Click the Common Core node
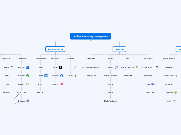Screen dimensions: 181x135 tap(91, 76)
